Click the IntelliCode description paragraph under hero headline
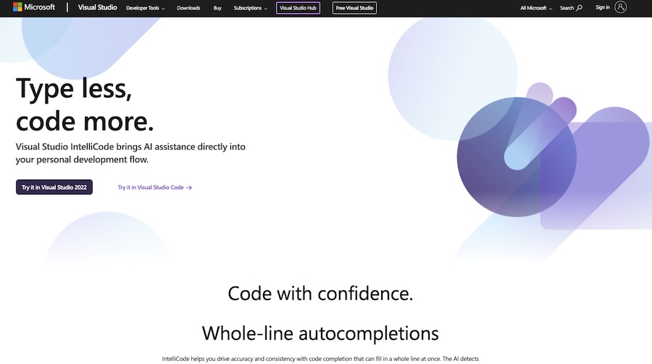This screenshot has width=652, height=364. pos(130,153)
